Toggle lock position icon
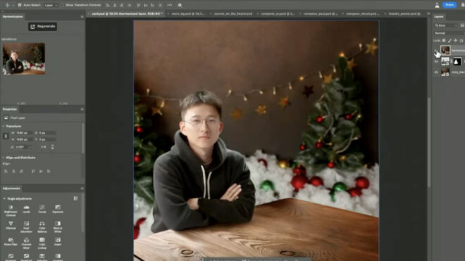This screenshot has width=465, height=261. click(456, 41)
